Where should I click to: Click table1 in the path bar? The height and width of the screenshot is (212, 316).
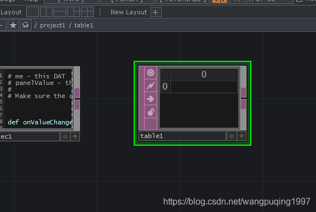click(x=84, y=25)
